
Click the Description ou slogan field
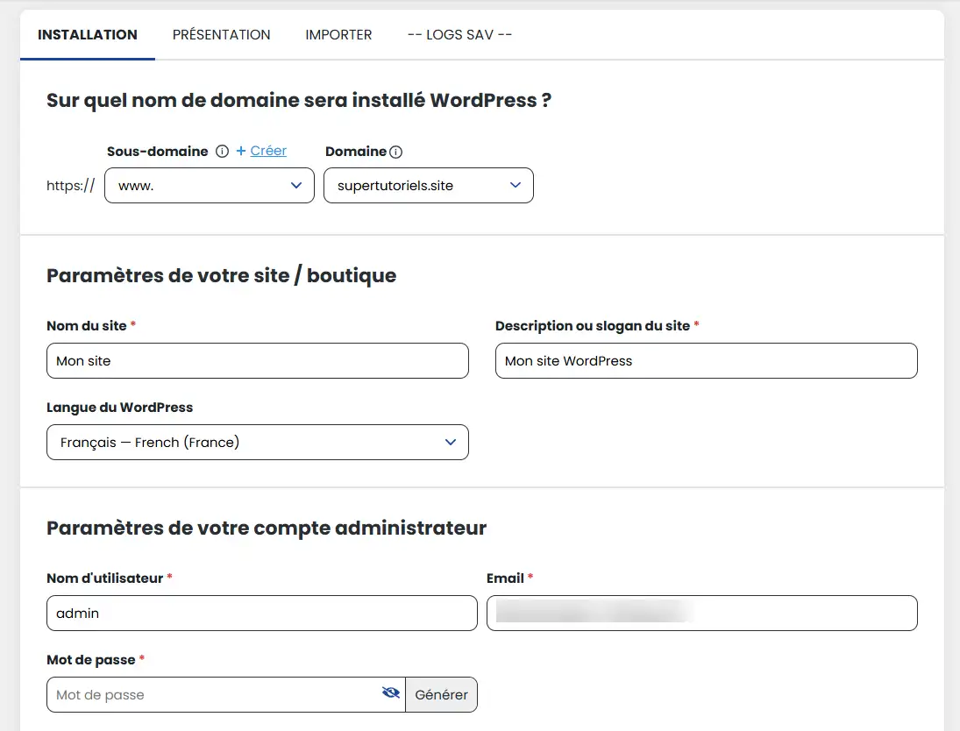click(x=707, y=360)
